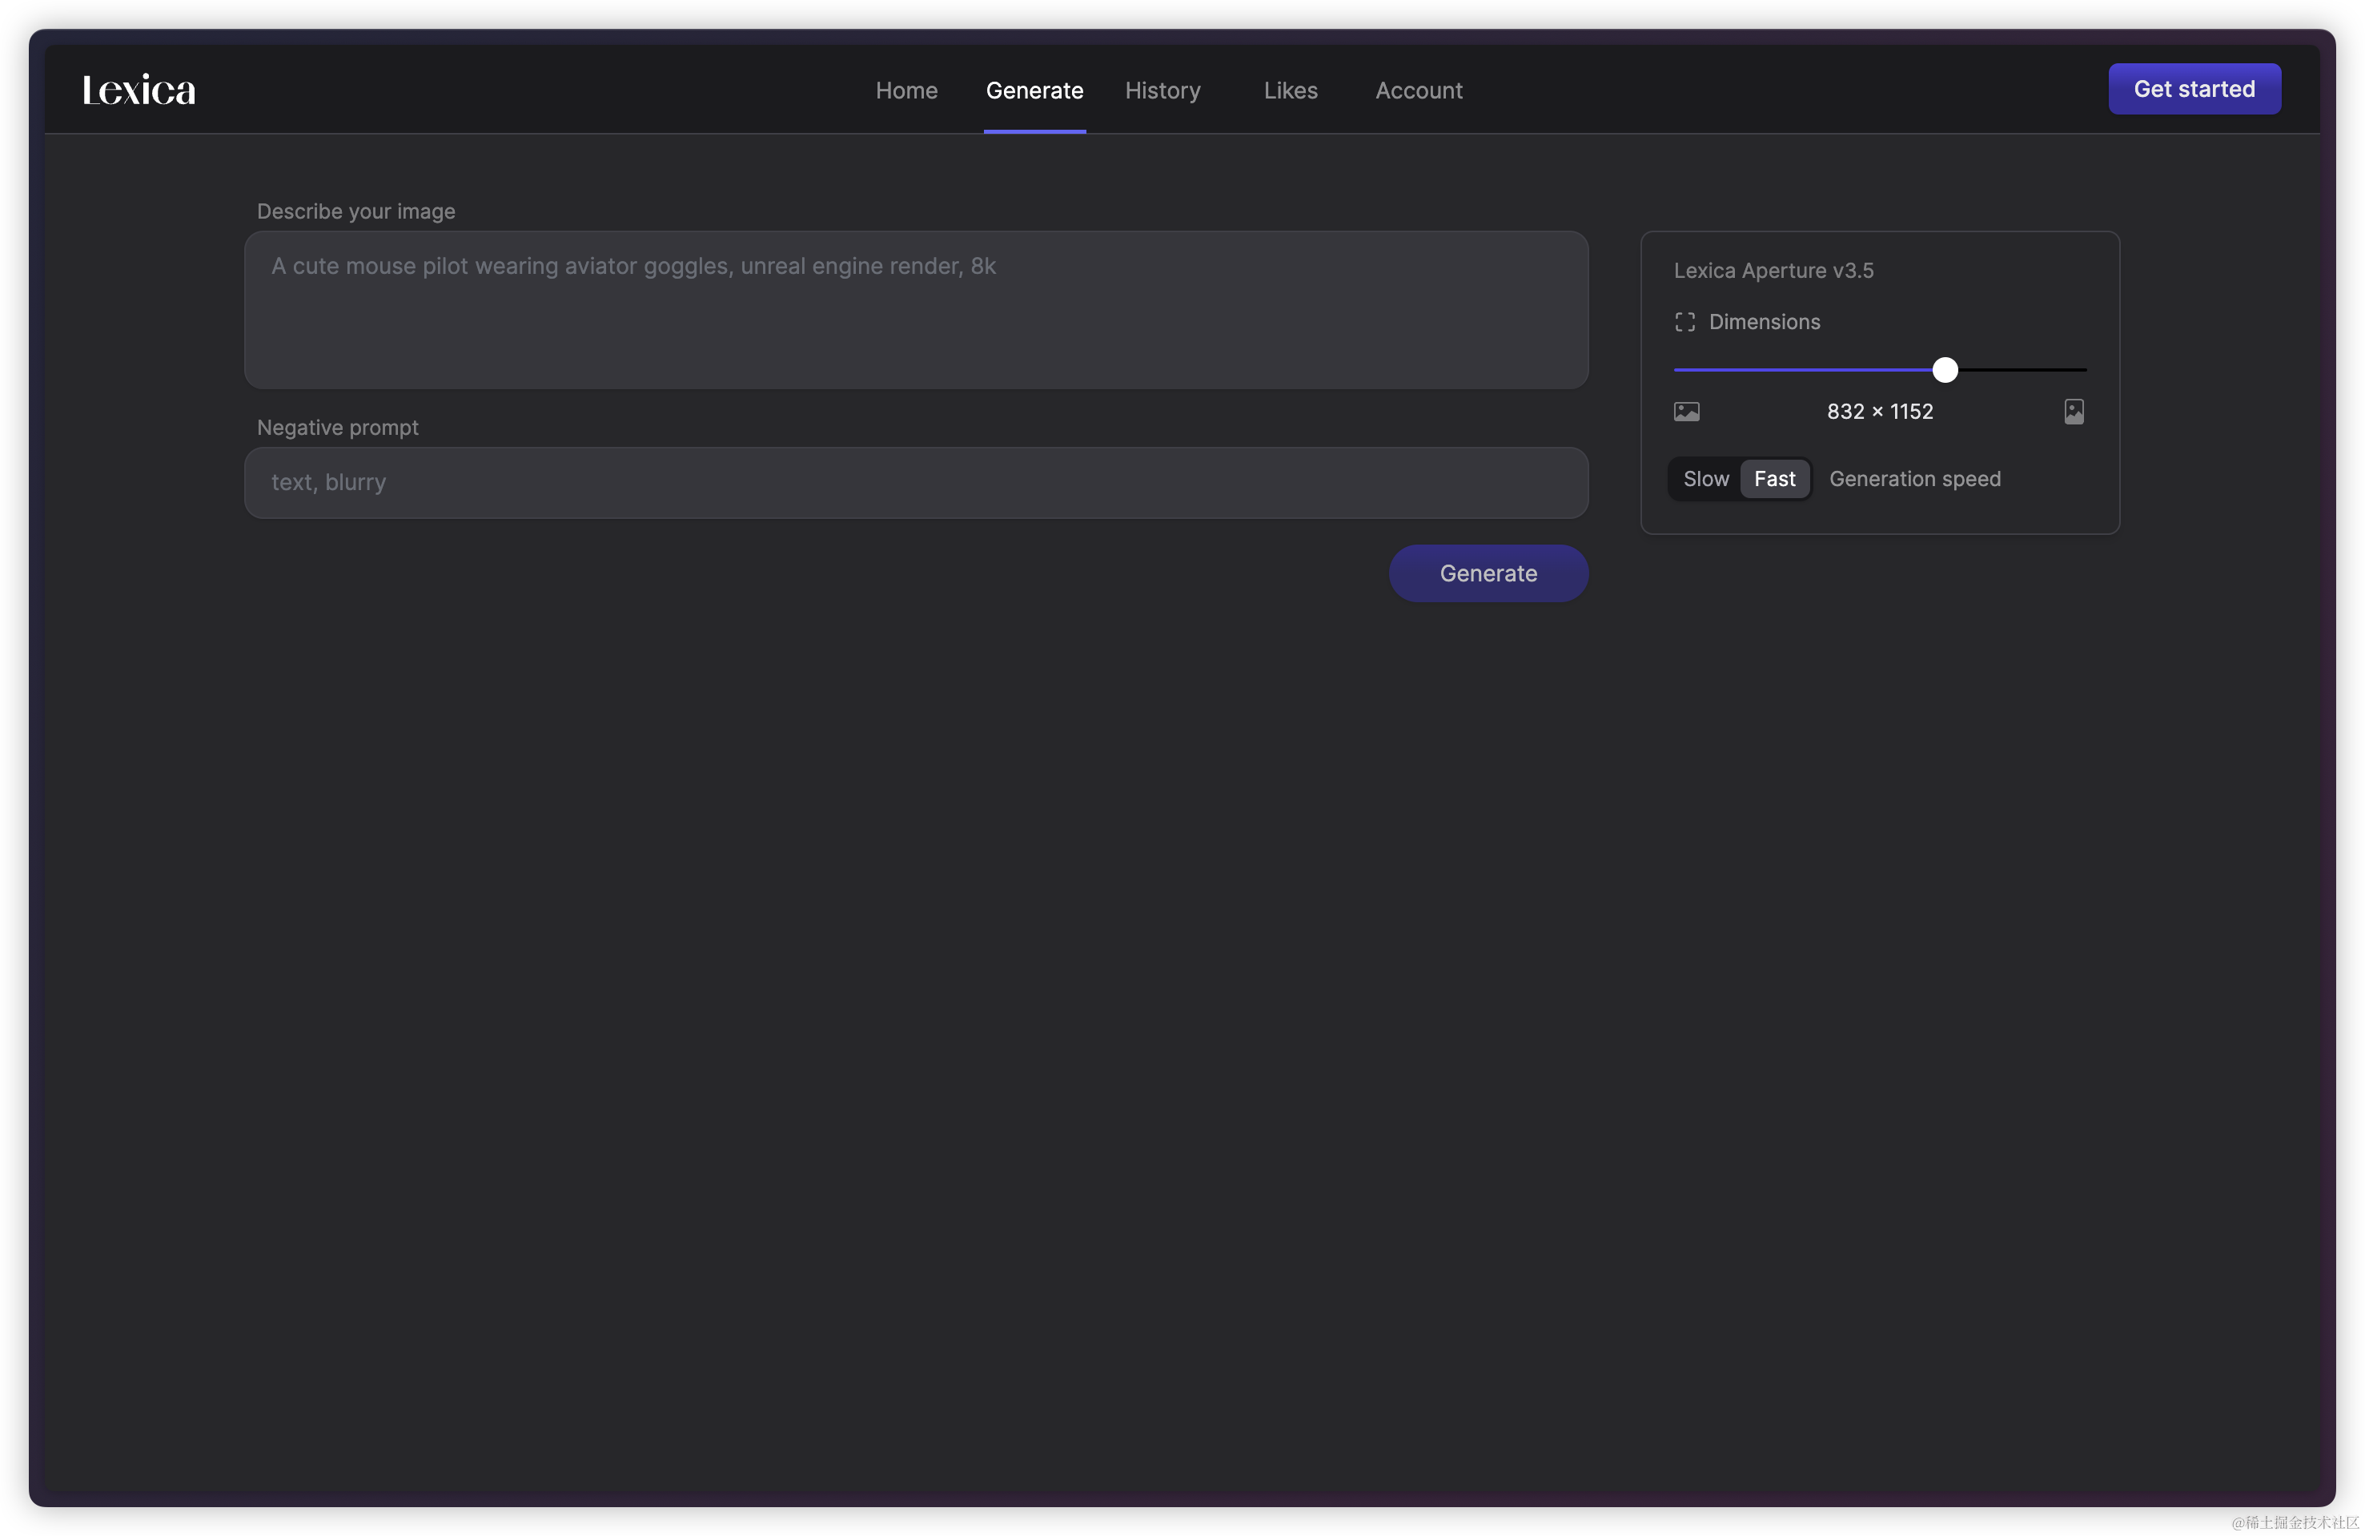Image resolution: width=2365 pixels, height=1536 pixels.
Task: Click the 832 × 1152 dimensions text
Action: (1879, 412)
